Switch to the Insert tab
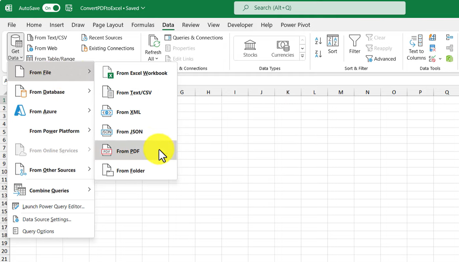This screenshot has height=262, width=459. 57,25
